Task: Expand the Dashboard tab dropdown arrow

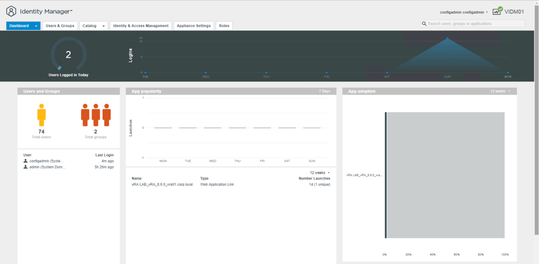Action: point(36,26)
